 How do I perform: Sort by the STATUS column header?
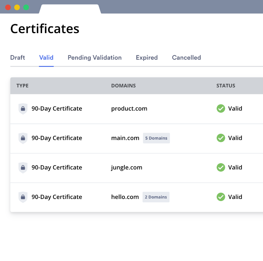226,86
